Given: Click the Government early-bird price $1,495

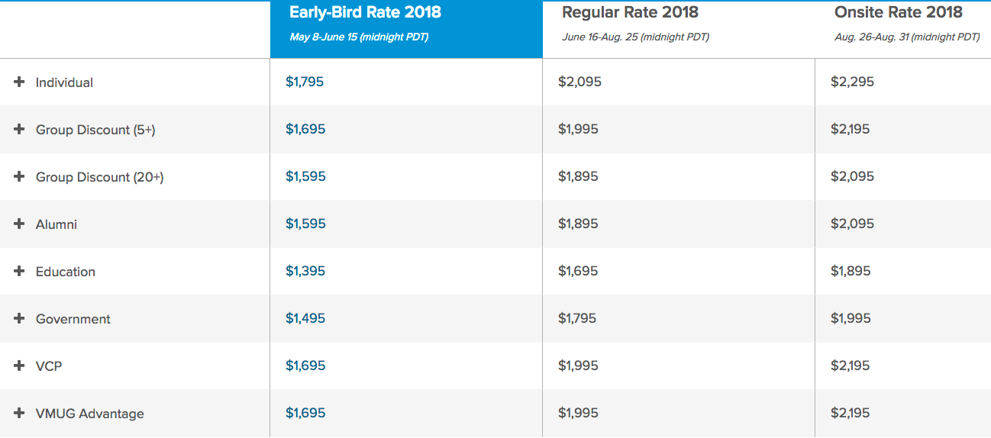Looking at the screenshot, I should (x=305, y=318).
